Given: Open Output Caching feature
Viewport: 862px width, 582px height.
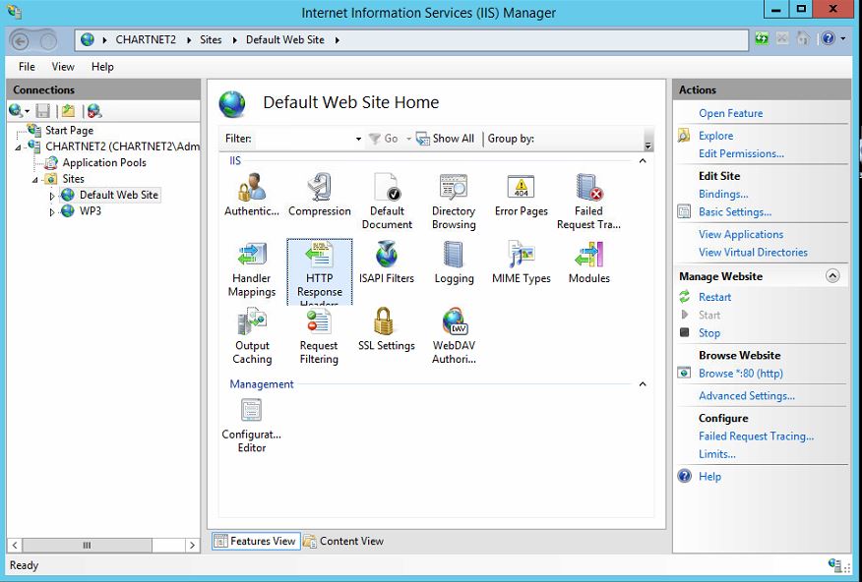Looking at the screenshot, I should (252, 336).
